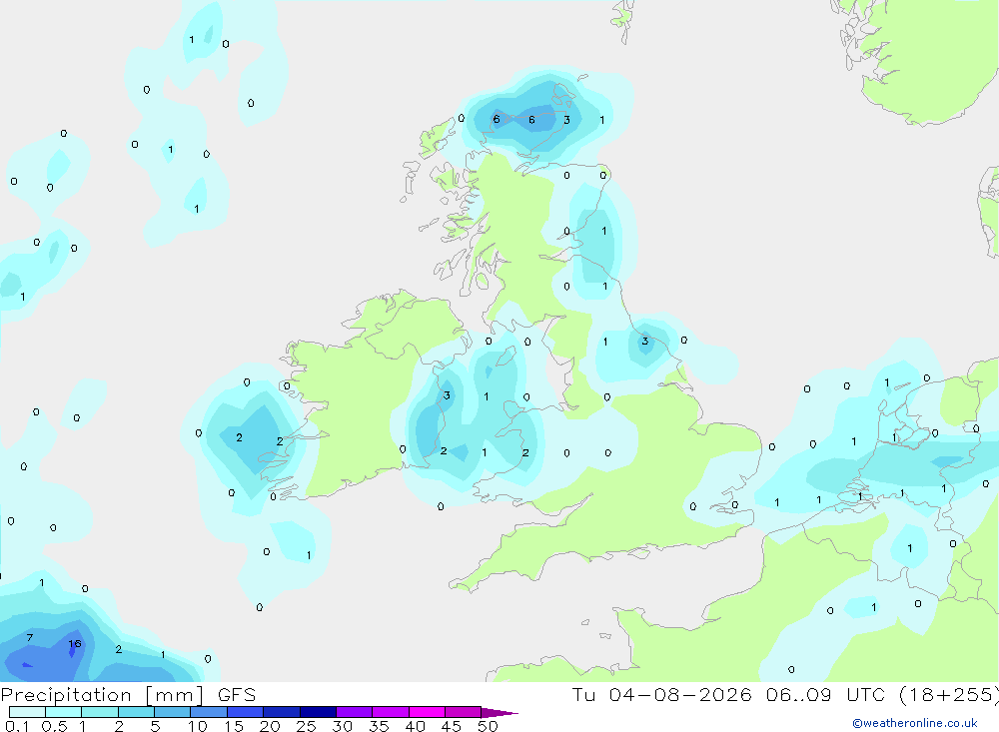Select the 0.1–0.5 mm legend color swatch

point(27,712)
